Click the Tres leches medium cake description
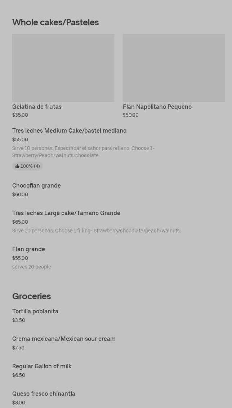The height and width of the screenshot is (408, 232). click(83, 152)
